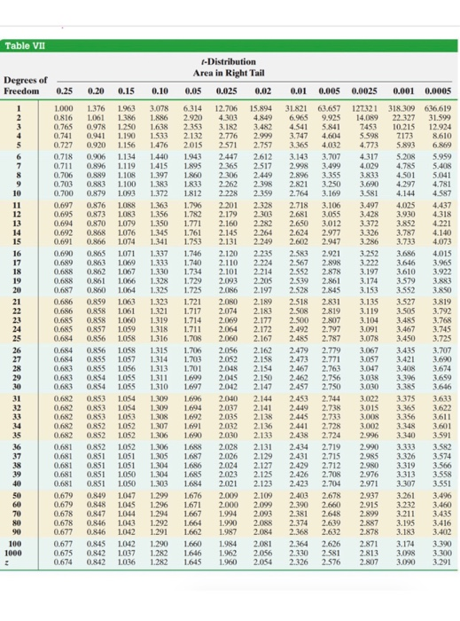This screenshot has width=460, height=621.
Task: Click value 636.619 in row 1
Action: click(x=438, y=108)
